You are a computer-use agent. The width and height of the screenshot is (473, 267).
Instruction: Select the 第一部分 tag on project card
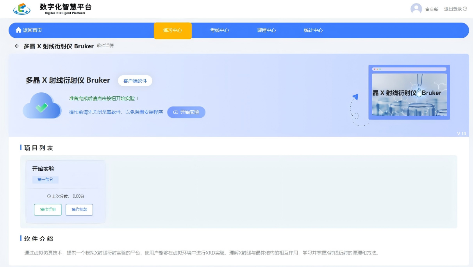pyautogui.click(x=45, y=180)
